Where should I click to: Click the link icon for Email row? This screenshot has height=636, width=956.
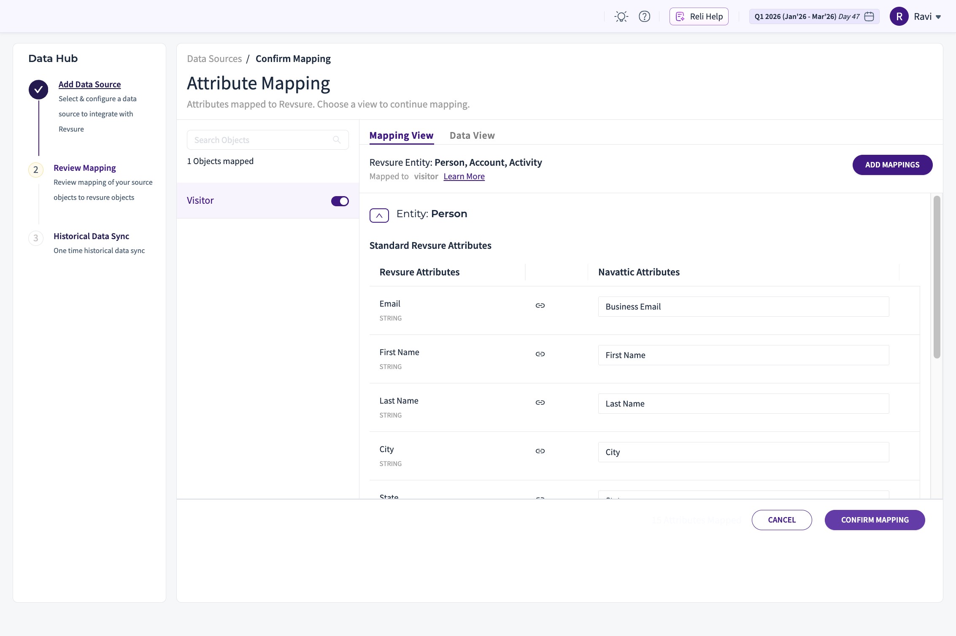point(540,305)
